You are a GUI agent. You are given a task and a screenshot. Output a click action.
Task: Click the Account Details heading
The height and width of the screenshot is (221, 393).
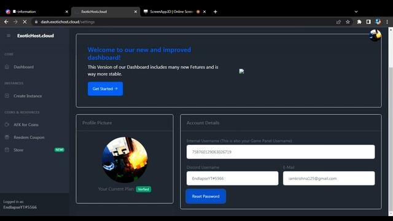coord(203,123)
